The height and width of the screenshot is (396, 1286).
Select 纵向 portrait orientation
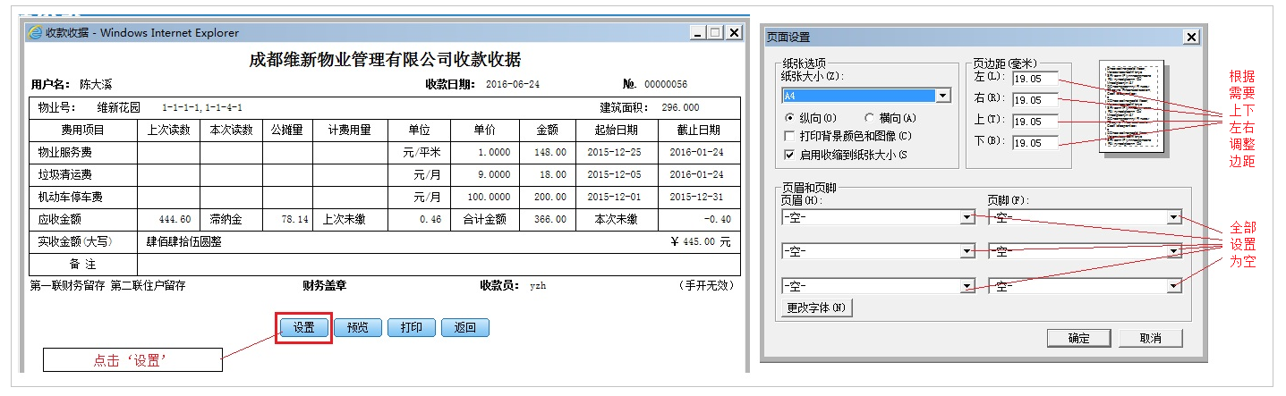pyautogui.click(x=789, y=118)
